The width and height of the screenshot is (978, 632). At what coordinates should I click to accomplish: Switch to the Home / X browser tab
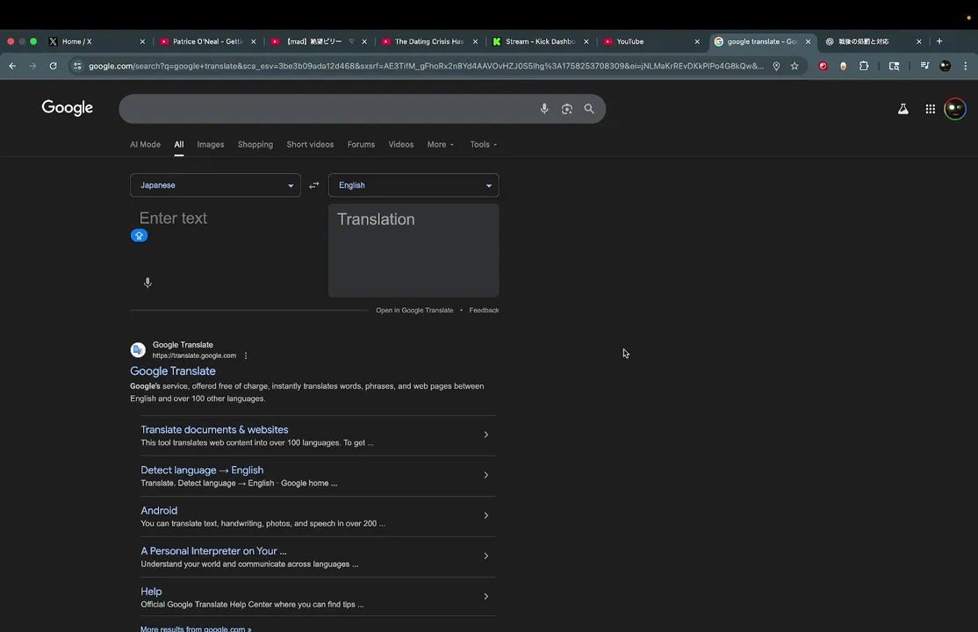click(97, 41)
